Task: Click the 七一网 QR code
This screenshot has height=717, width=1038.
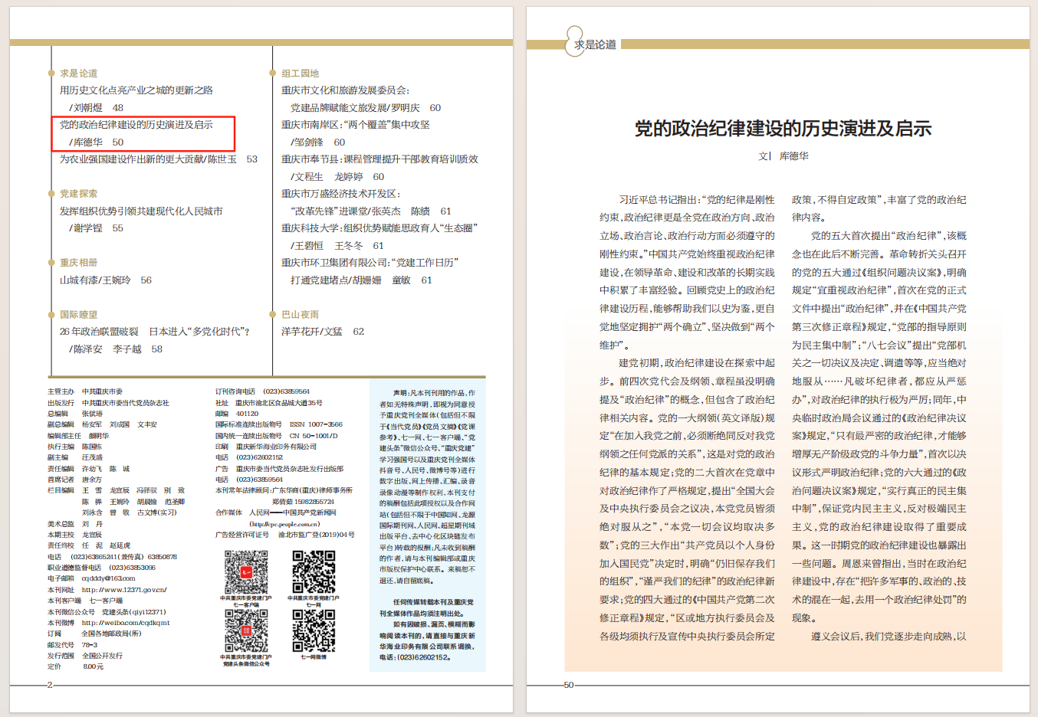Action: (x=314, y=571)
